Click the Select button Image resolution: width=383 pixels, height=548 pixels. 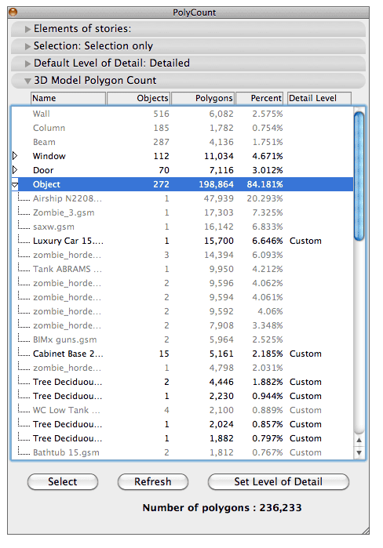pyautogui.click(x=63, y=481)
